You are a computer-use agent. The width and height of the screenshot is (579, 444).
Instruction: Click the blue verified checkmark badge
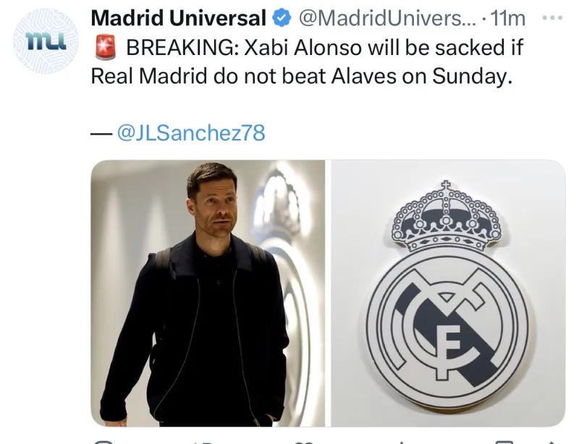tap(282, 19)
